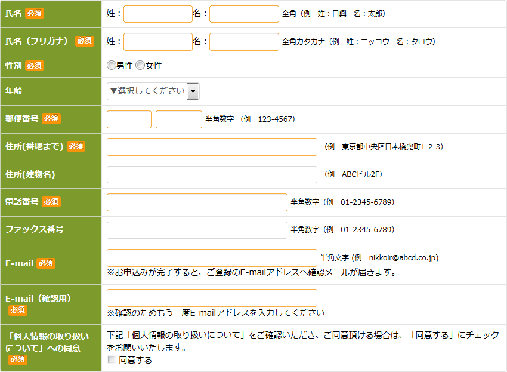Image resolution: width=507 pixels, height=372 pixels.
Task: Click the 必須 badge beside 郵便番号
Action: [x=51, y=118]
